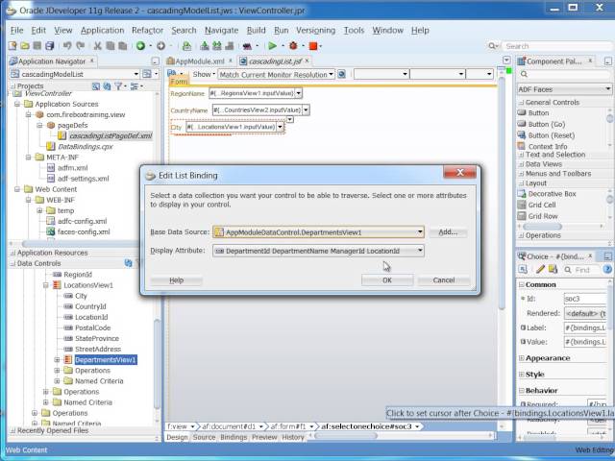The image size is (615, 461).
Task: Click the Cut scissors icon
Action: (98, 46)
